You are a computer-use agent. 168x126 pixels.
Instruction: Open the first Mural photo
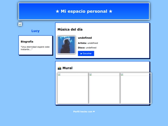[73, 88]
